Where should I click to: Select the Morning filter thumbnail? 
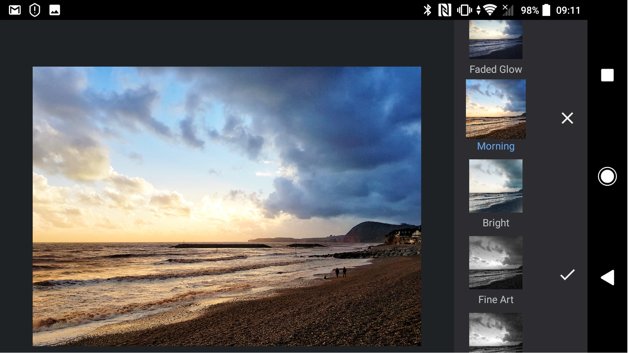(x=496, y=109)
